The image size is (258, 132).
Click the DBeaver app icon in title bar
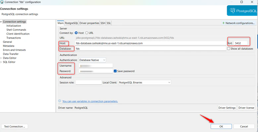(2, 2)
